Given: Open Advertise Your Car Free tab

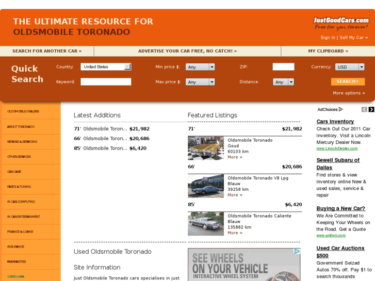Looking at the screenshot, I should tap(188, 51).
